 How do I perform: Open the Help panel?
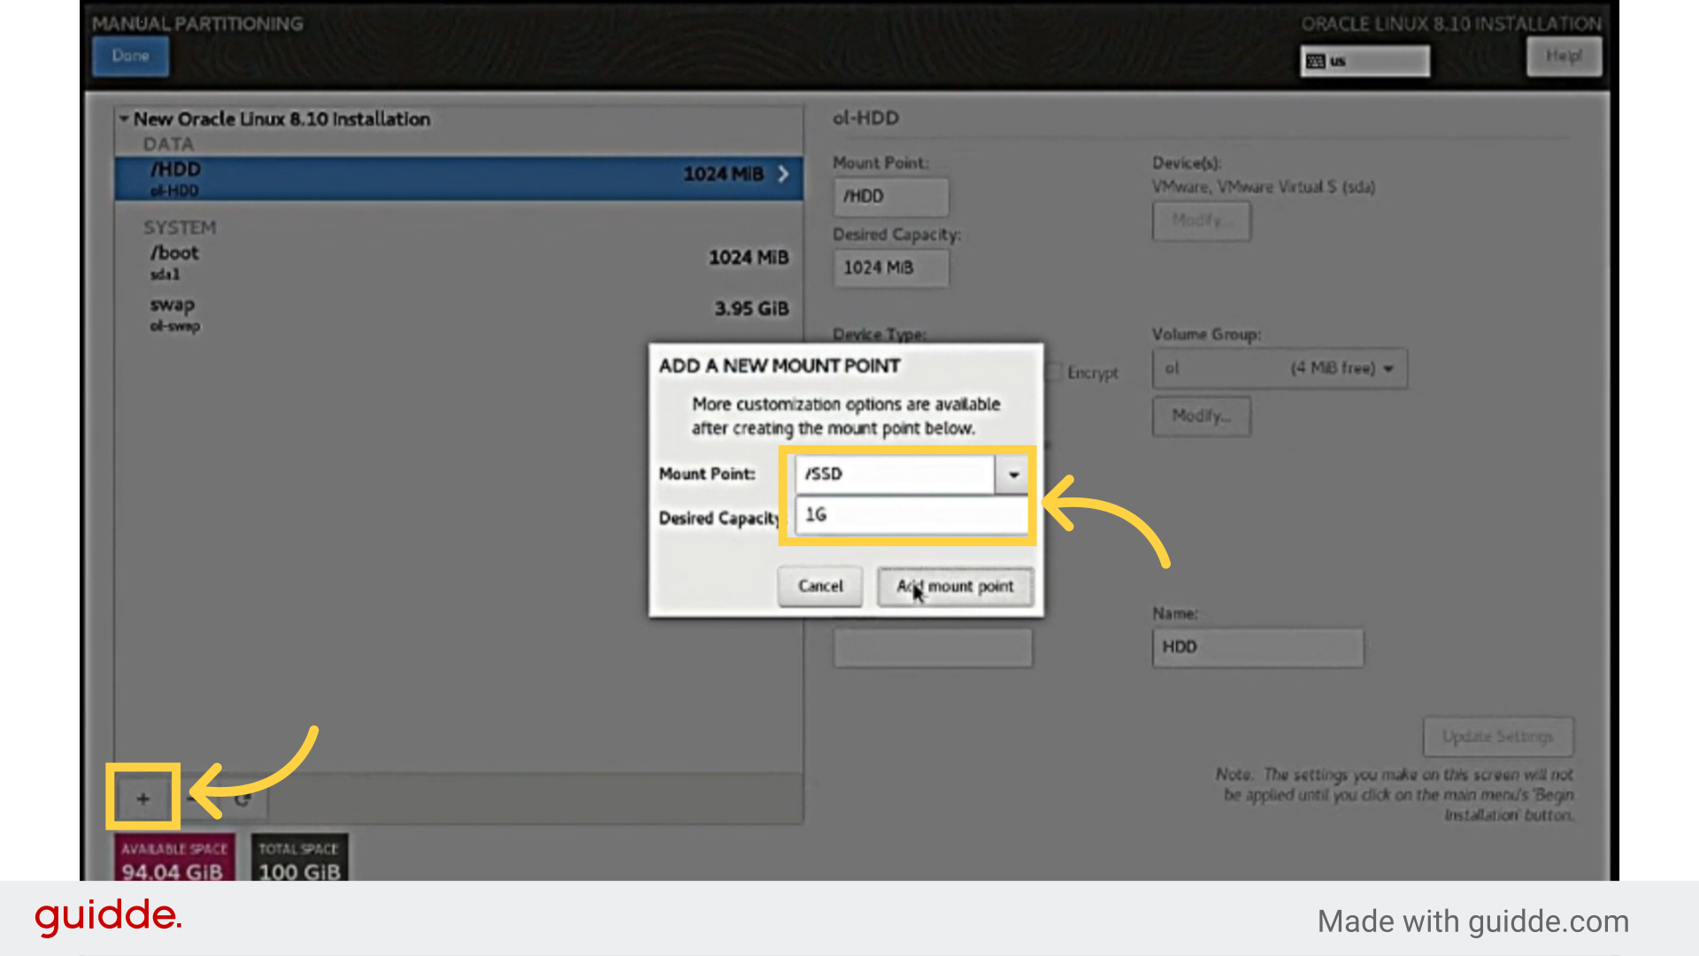[1564, 55]
